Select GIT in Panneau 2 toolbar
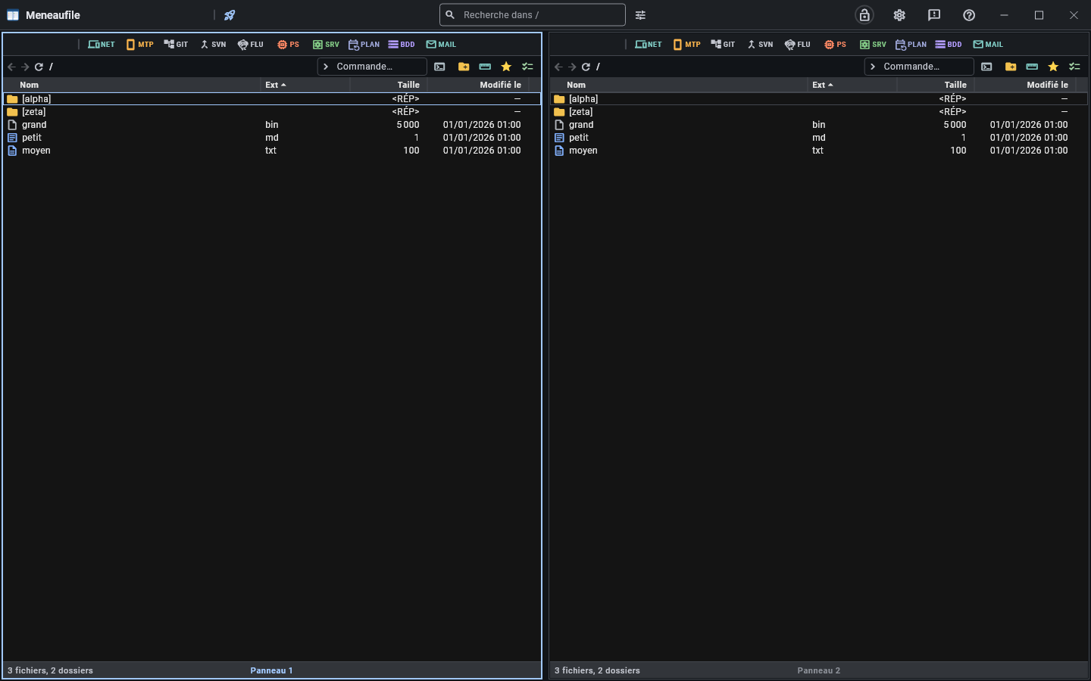 [x=724, y=45]
